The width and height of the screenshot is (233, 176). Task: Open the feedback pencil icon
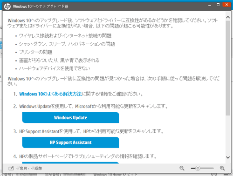pyautogui.click(x=11, y=168)
